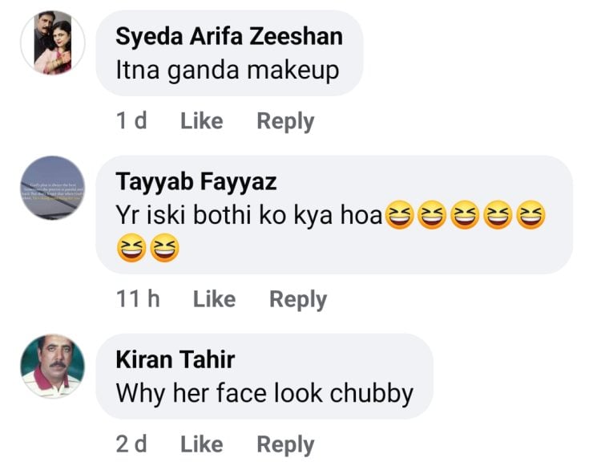Reply to Tayyab Fayyaz's comment

(298, 299)
